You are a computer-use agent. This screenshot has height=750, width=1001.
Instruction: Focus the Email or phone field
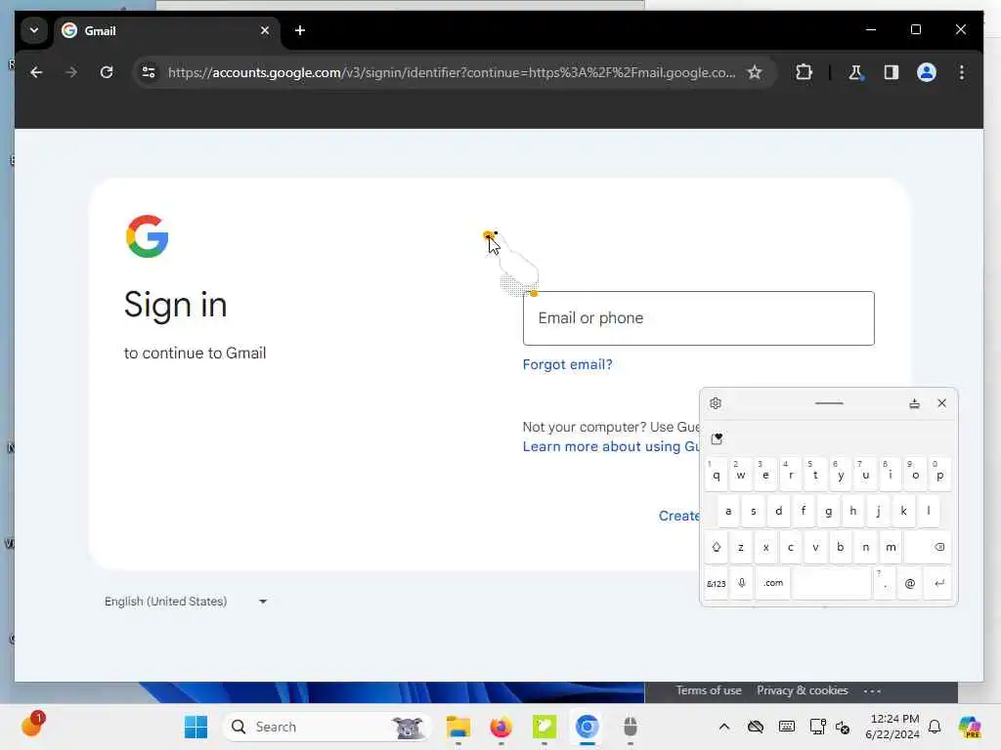point(698,318)
